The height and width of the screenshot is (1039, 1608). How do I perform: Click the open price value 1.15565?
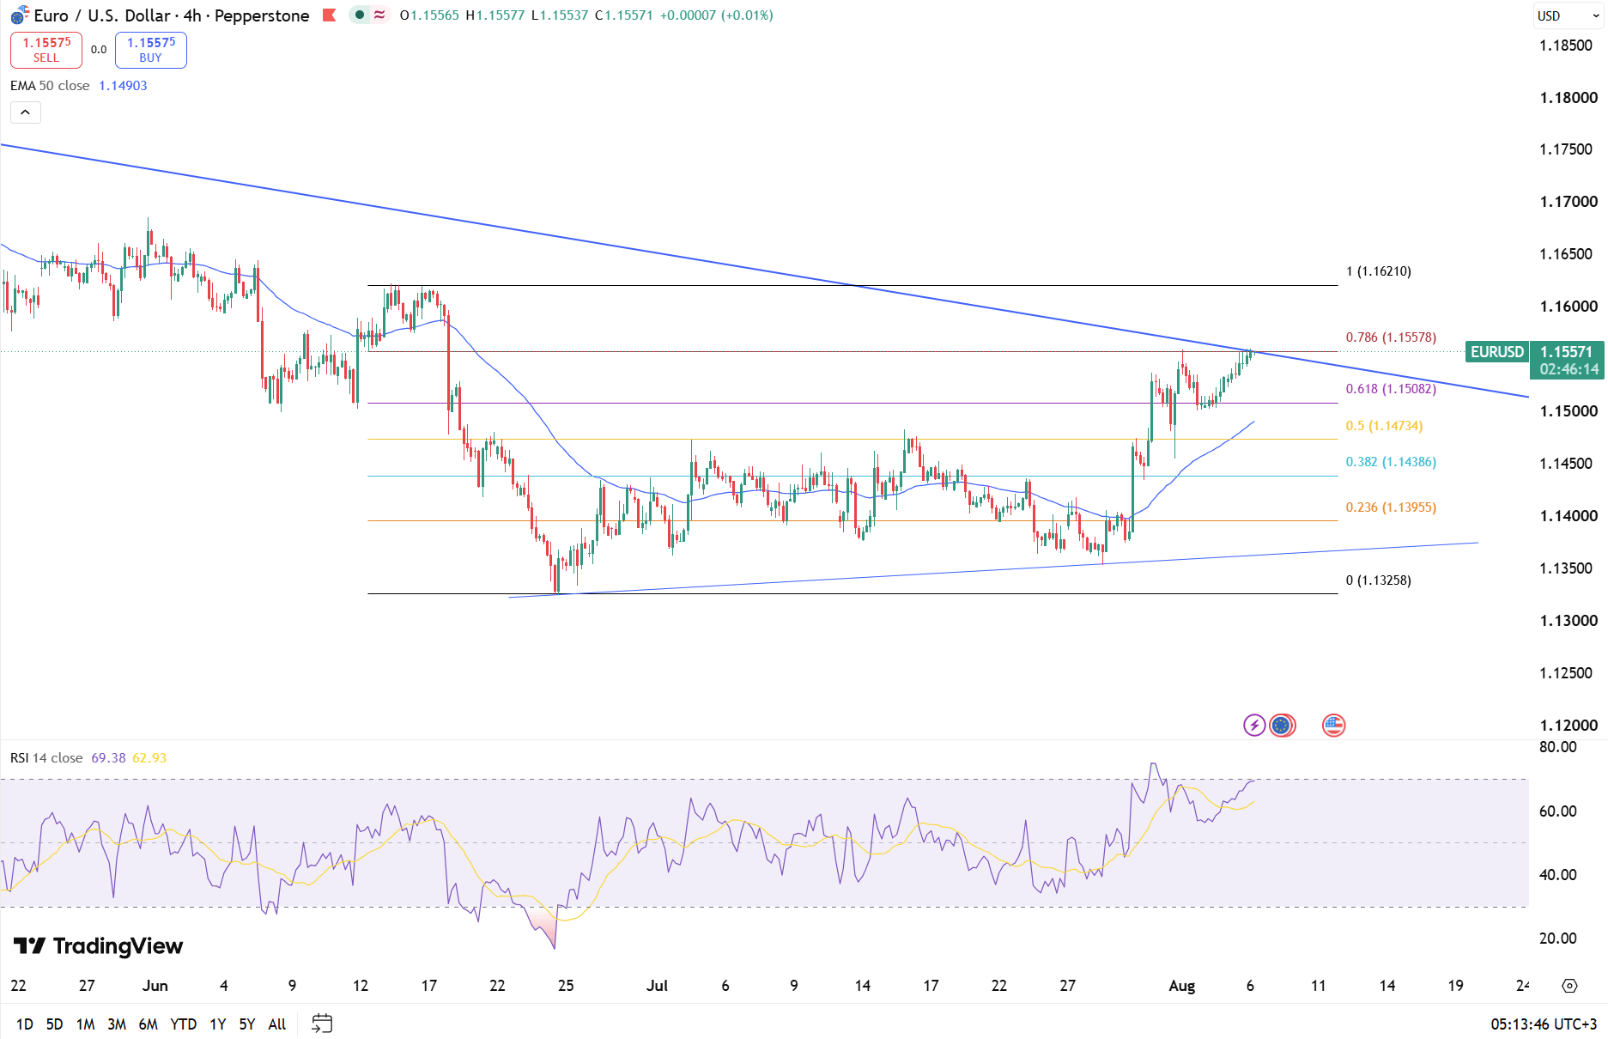(x=434, y=15)
